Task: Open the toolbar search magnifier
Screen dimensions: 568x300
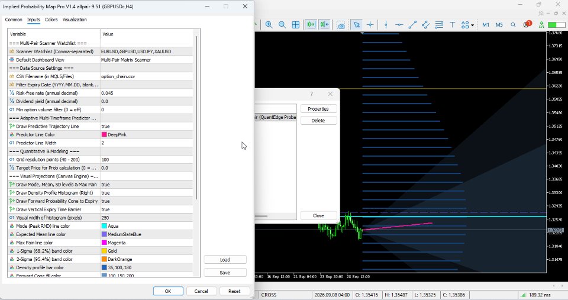Action: point(513,25)
